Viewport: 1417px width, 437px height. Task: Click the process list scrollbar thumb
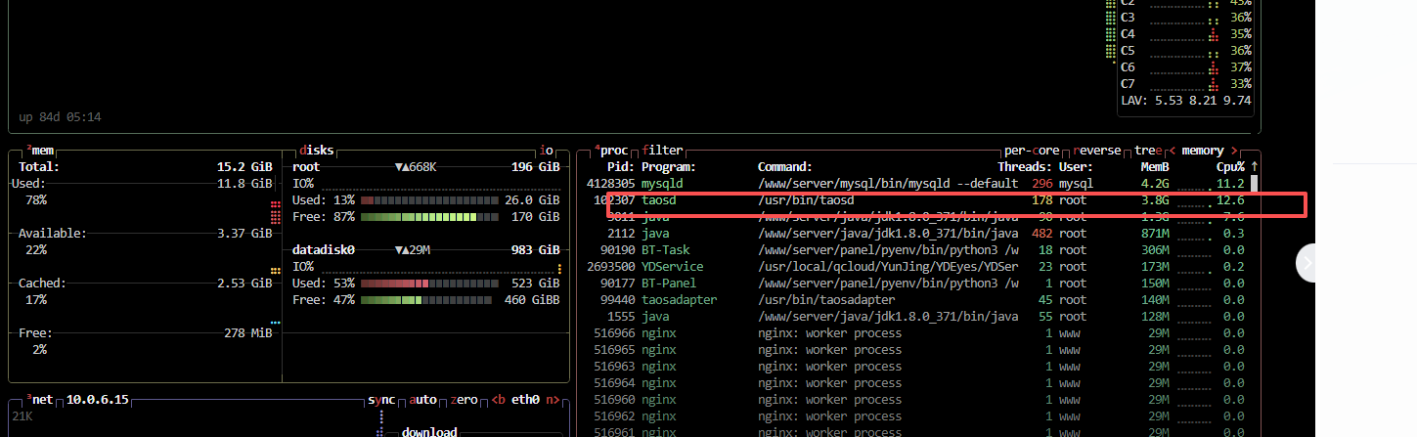tap(1254, 184)
